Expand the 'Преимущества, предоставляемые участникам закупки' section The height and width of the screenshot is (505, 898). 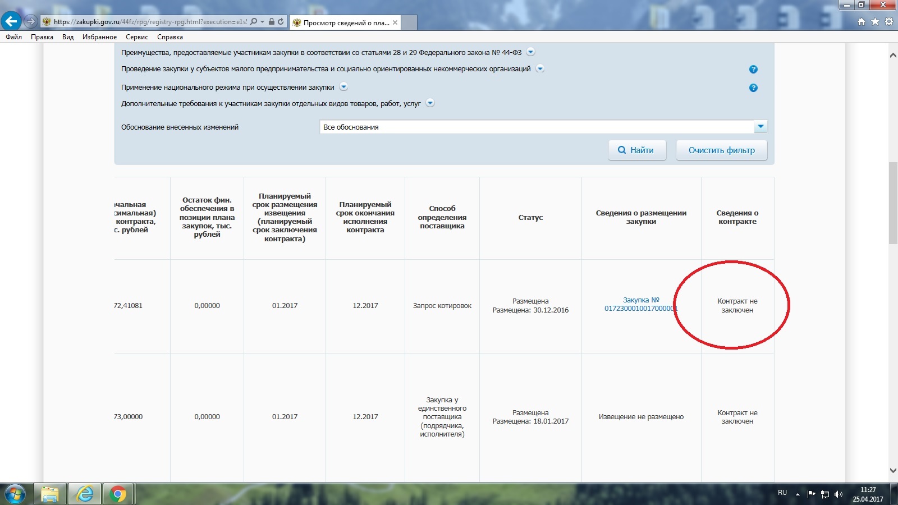[x=530, y=52]
